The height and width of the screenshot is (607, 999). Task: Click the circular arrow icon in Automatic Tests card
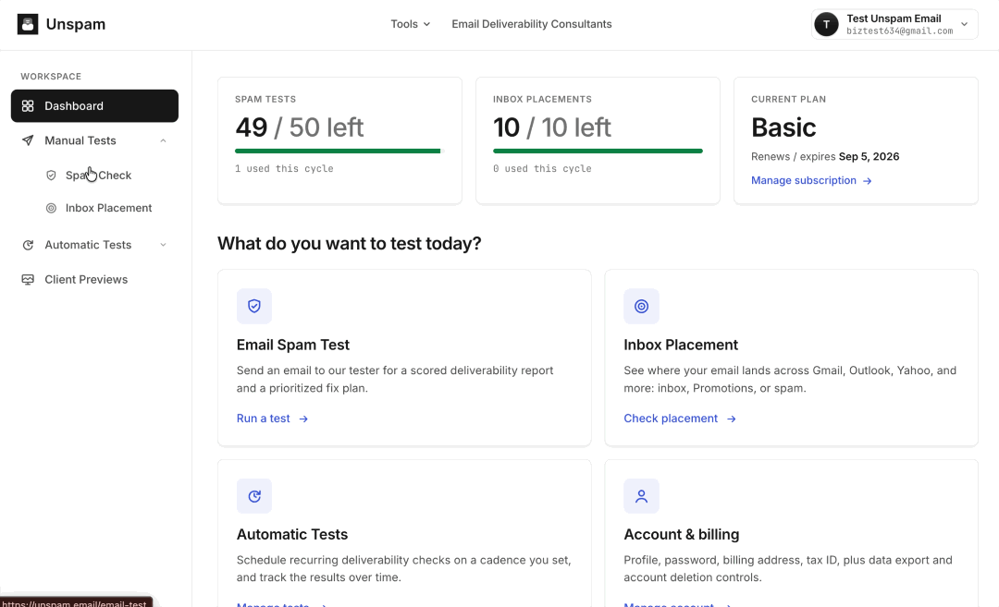254,496
